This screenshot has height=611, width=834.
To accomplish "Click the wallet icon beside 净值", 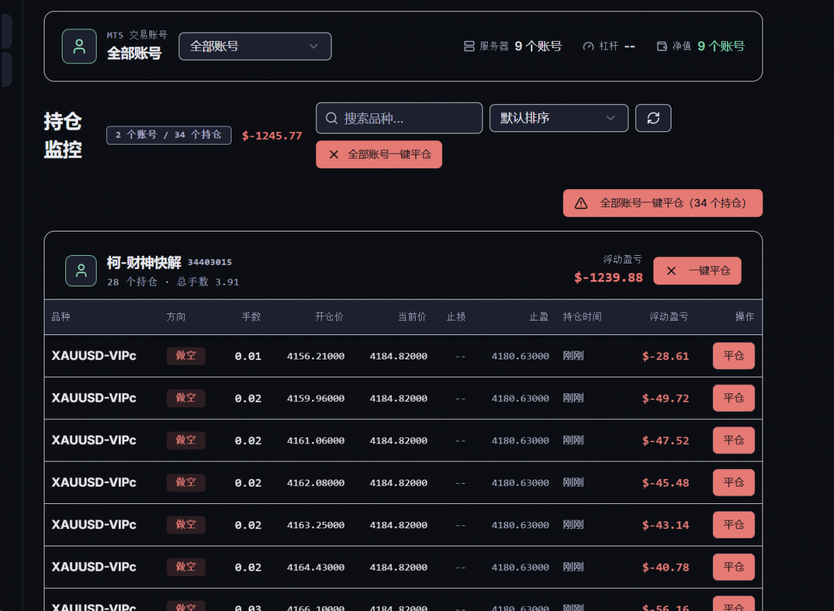I will point(662,47).
